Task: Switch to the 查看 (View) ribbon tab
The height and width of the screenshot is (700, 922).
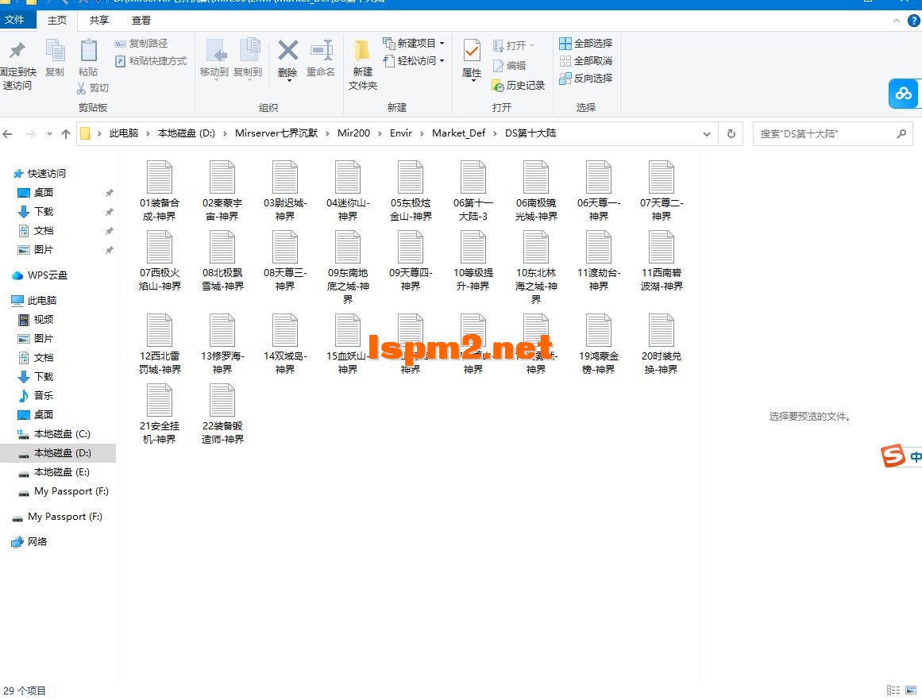Action: 141,20
